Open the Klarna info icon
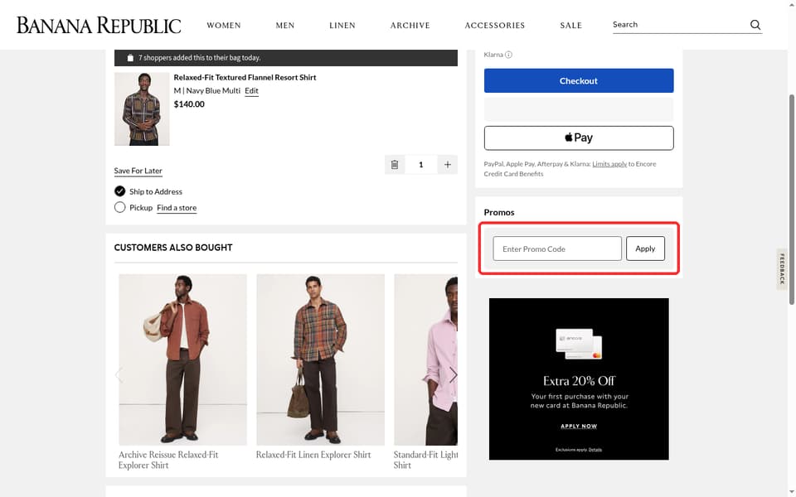Image resolution: width=796 pixels, height=497 pixels. (508, 55)
